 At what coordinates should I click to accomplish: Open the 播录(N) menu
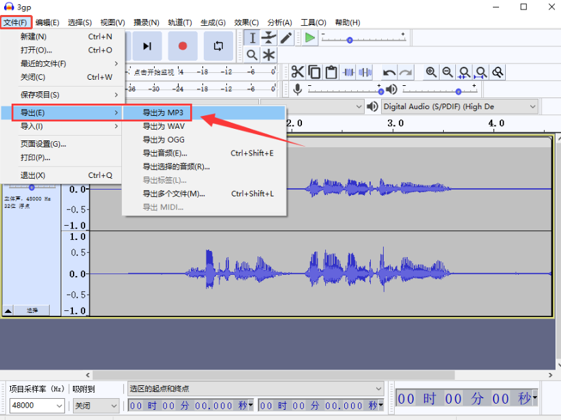[x=147, y=22]
